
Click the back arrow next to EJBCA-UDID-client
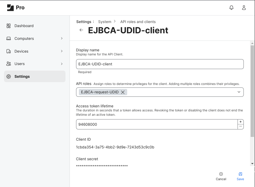tap(81, 30)
